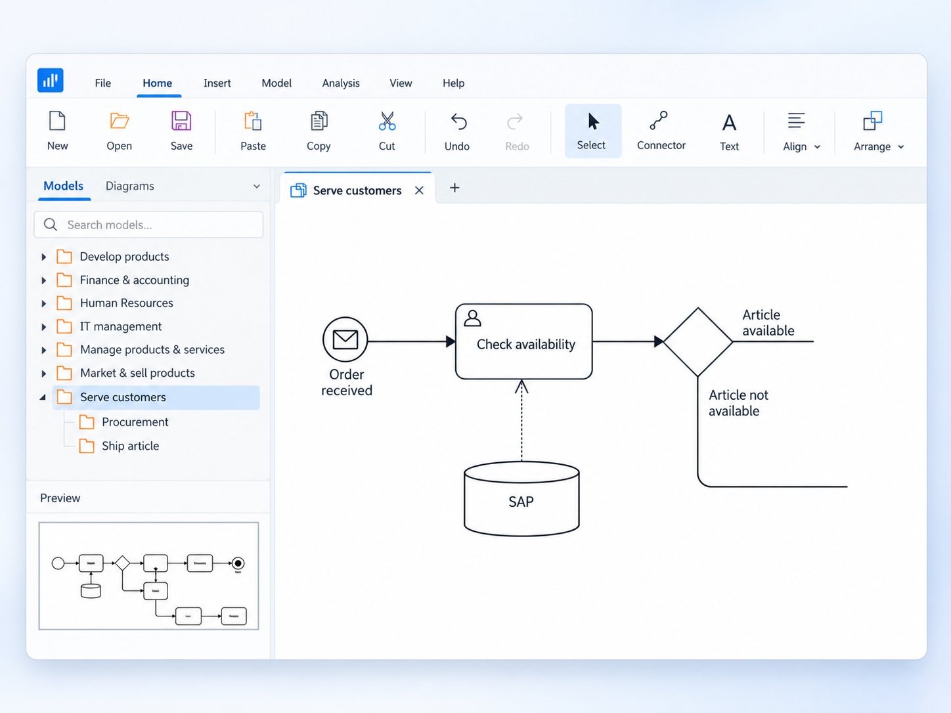Viewport: 951px width, 713px height.
Task: Select the Manage products & services folder
Action: [x=141, y=350]
